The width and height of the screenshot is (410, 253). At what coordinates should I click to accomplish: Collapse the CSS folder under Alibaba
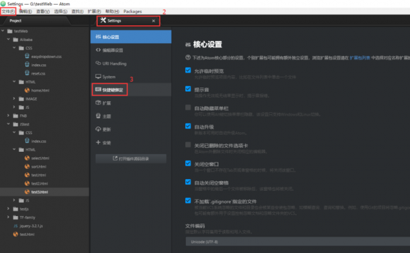(14, 48)
